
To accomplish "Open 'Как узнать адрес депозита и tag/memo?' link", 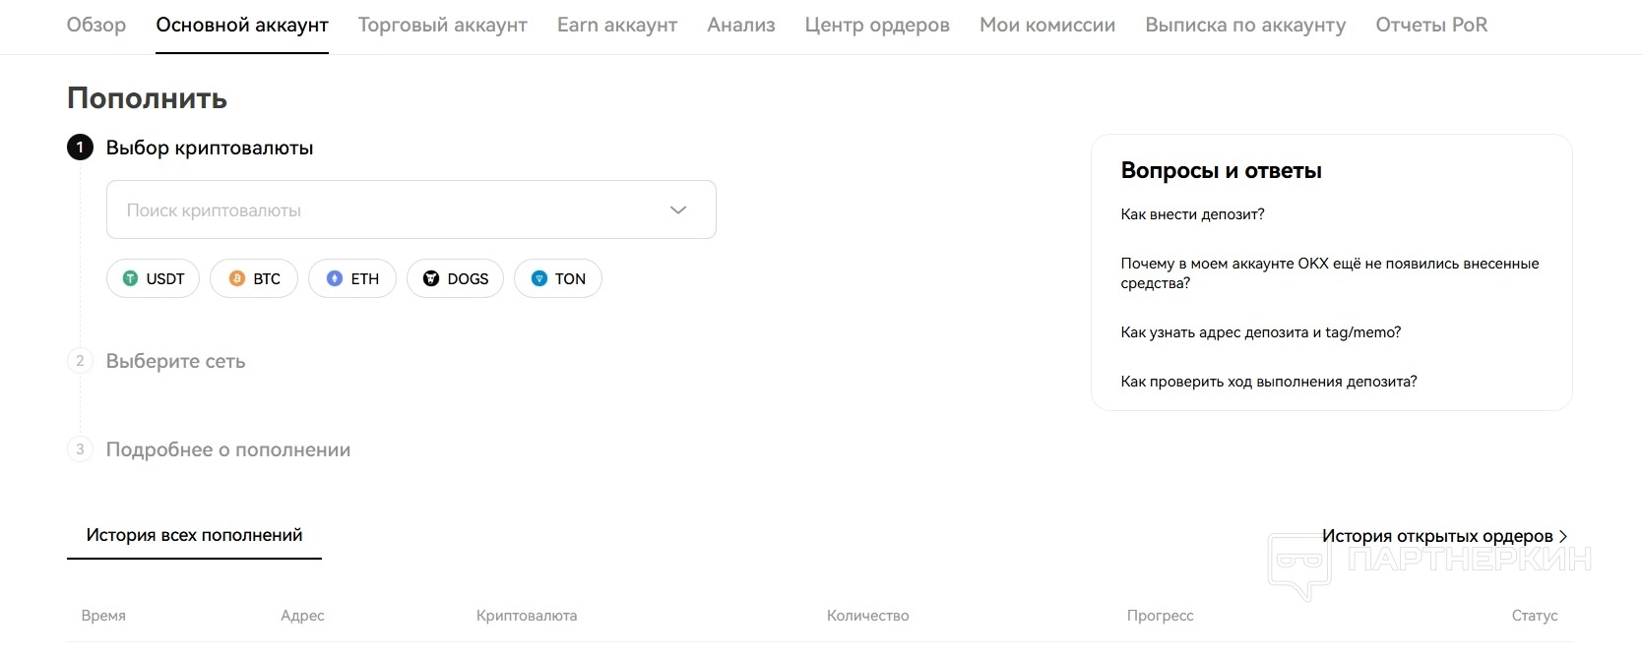I will 1260,332.
